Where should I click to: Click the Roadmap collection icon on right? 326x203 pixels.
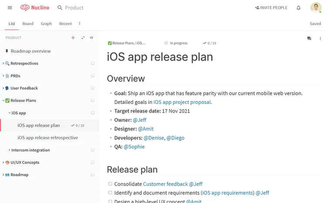click(x=93, y=175)
